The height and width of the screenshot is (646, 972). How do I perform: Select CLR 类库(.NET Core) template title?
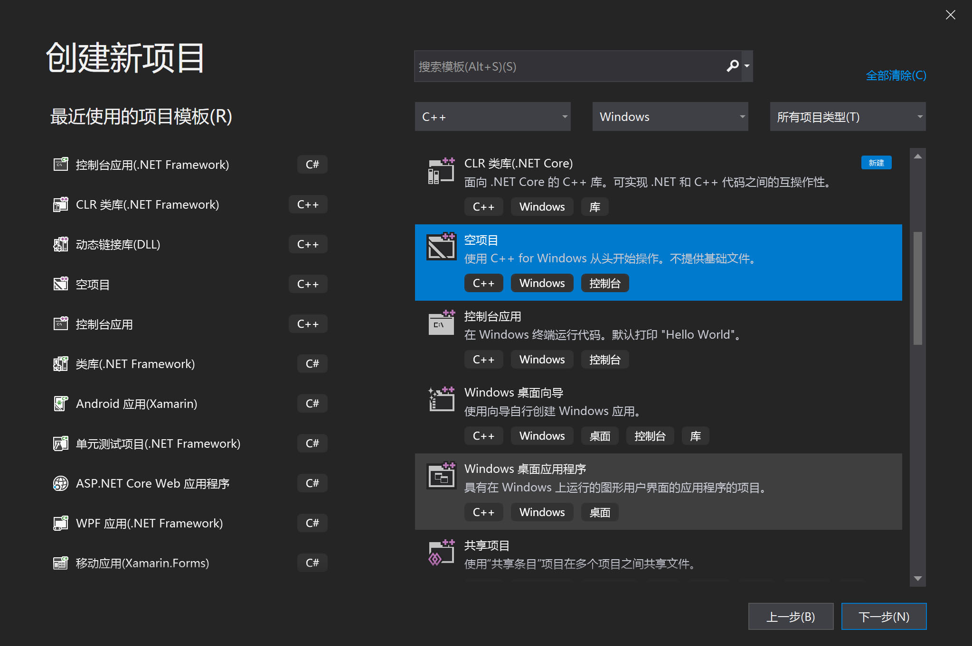518,164
